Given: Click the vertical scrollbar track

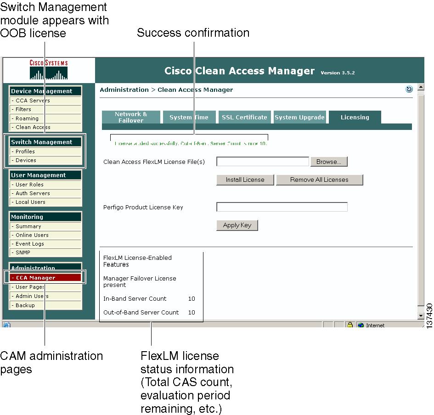Looking at the screenshot, I should 420,201.
